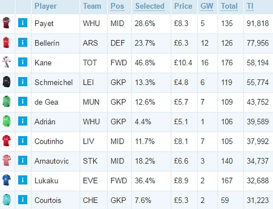Open the info icon for Lukaku
273x209 pixels.
point(23,180)
